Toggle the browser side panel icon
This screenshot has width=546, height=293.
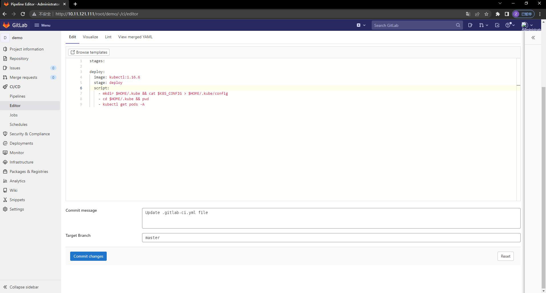click(x=507, y=14)
